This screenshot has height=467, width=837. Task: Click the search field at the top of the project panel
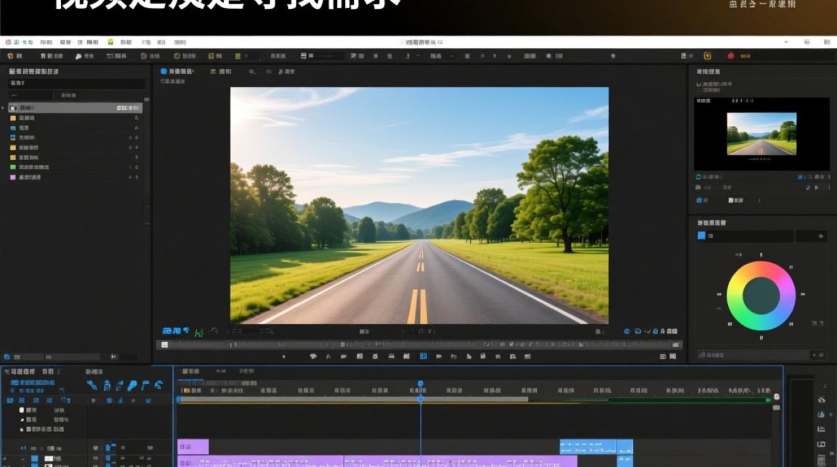click(77, 83)
